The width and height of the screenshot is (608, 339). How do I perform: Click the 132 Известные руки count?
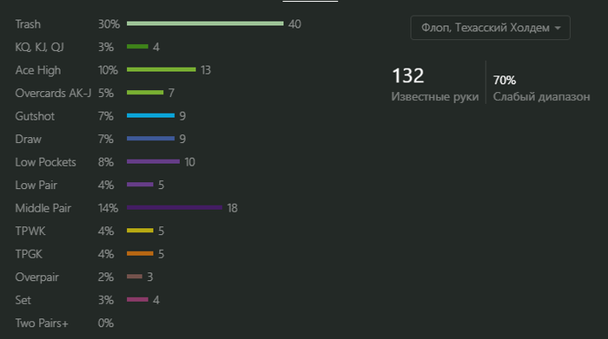coord(434,84)
